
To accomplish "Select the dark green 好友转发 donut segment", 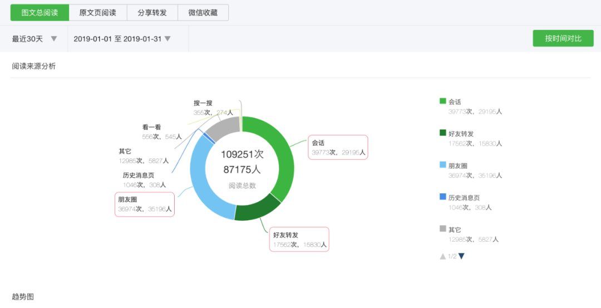I will (x=256, y=208).
